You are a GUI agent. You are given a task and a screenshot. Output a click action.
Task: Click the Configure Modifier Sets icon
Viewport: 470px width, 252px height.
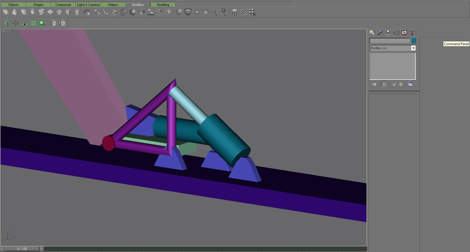click(x=410, y=84)
